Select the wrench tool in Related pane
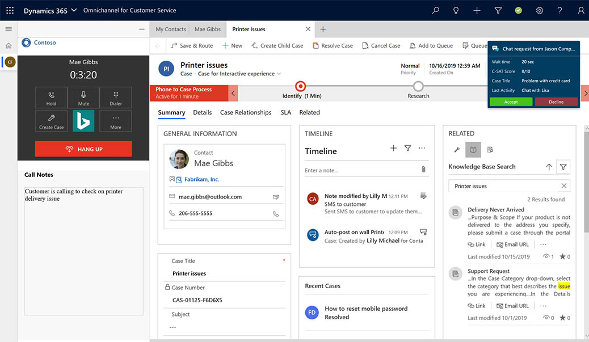The image size is (589, 342). point(457,150)
